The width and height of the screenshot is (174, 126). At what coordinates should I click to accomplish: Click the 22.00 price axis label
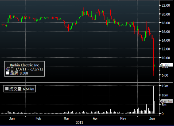coord(166,5)
